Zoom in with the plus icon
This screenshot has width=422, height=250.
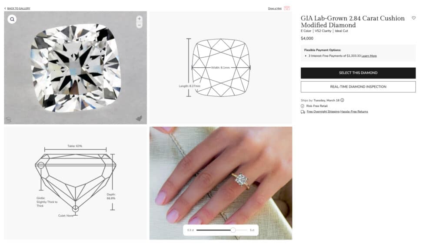pos(139,19)
